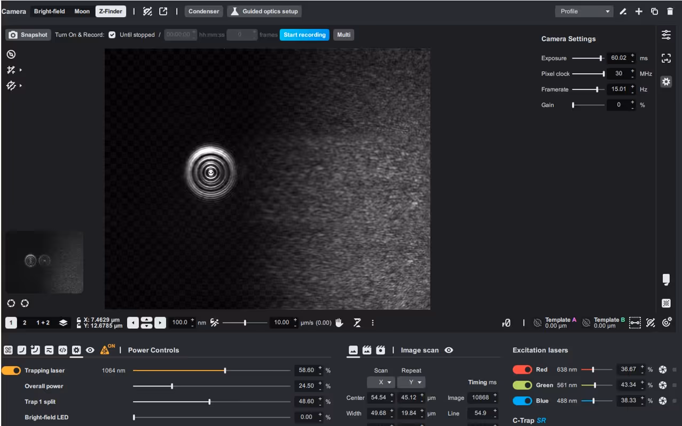Expand the Scan axis X dropdown
This screenshot has height=426, width=682.
tap(381, 382)
